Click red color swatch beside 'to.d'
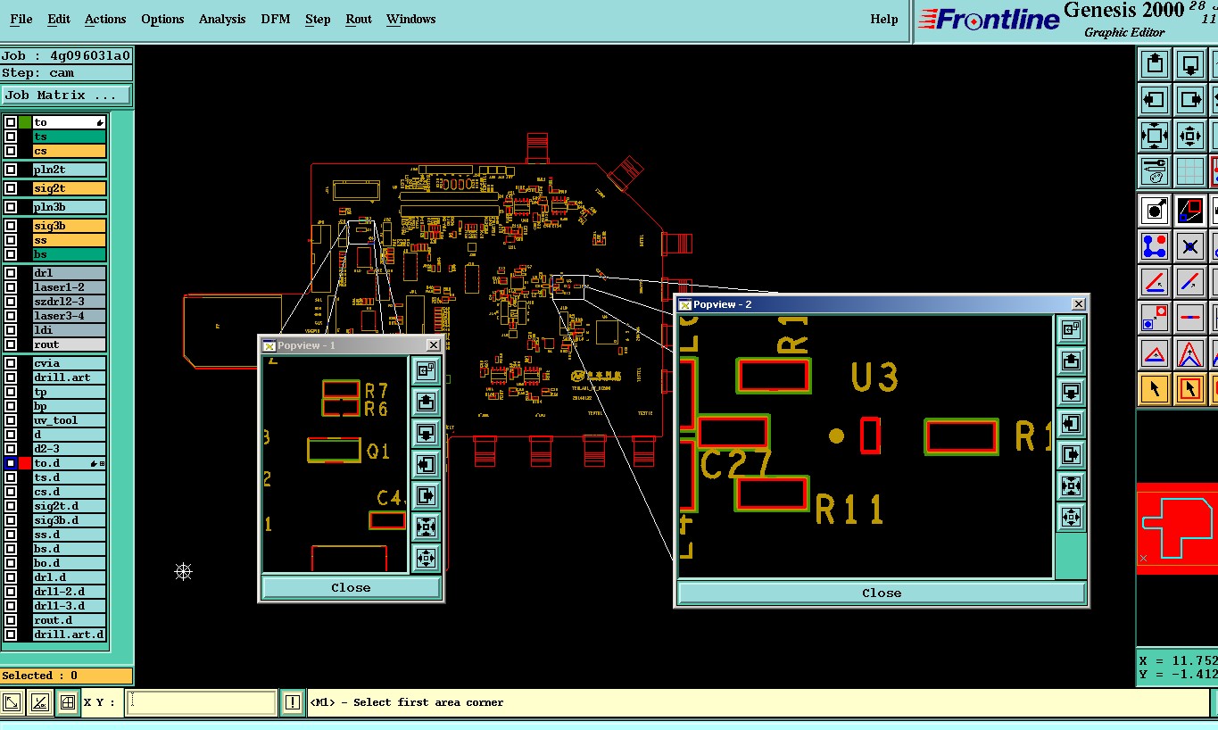This screenshot has width=1218, height=730. coord(25,463)
